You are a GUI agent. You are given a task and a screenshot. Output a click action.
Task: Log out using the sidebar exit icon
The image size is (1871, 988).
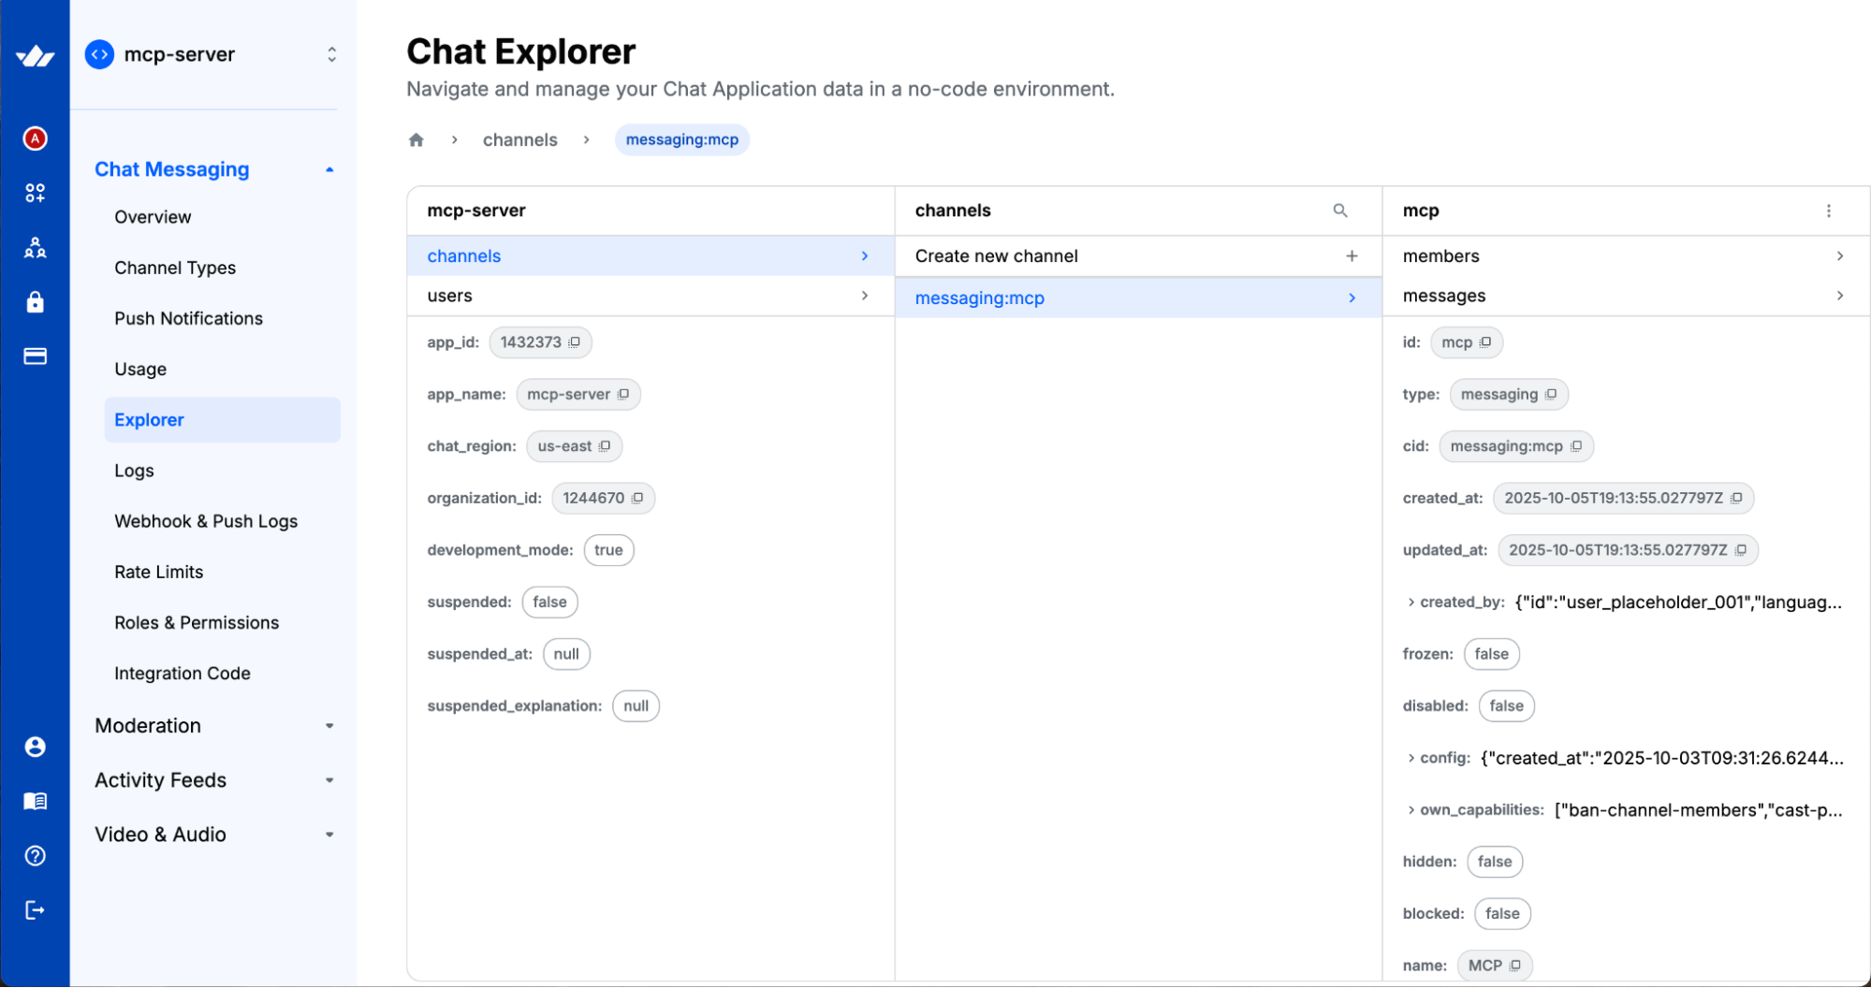[x=36, y=909]
